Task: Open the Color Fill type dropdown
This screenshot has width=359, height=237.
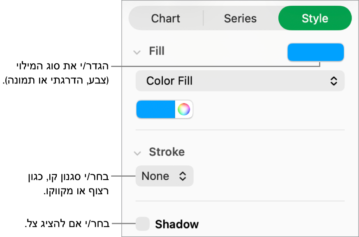Action: 240,81
